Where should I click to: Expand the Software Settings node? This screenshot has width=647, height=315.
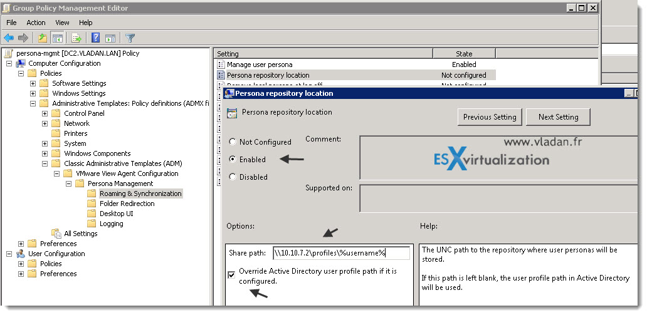[x=33, y=83]
